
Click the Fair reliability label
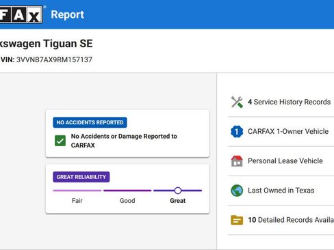click(x=77, y=201)
